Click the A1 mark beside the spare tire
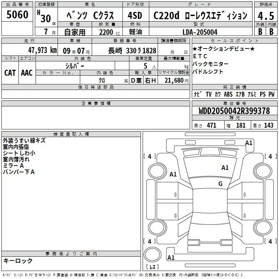Screen dimensions: 279x279 pos(171,258)
